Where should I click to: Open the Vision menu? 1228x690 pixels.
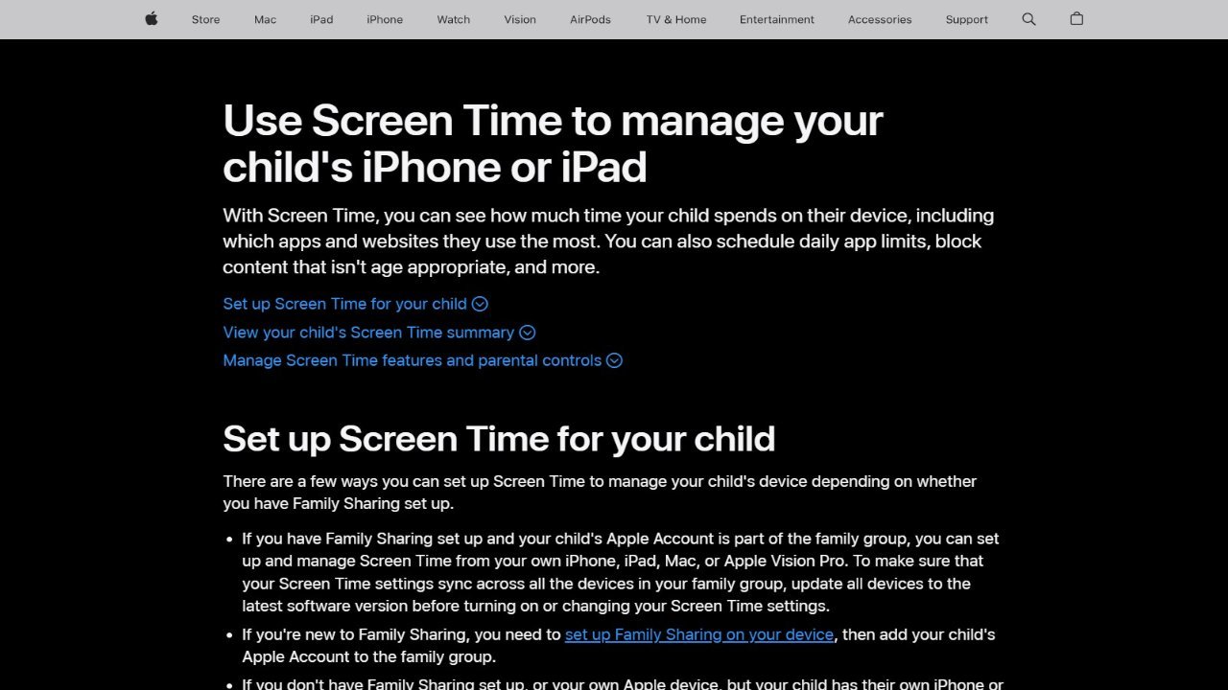520,19
